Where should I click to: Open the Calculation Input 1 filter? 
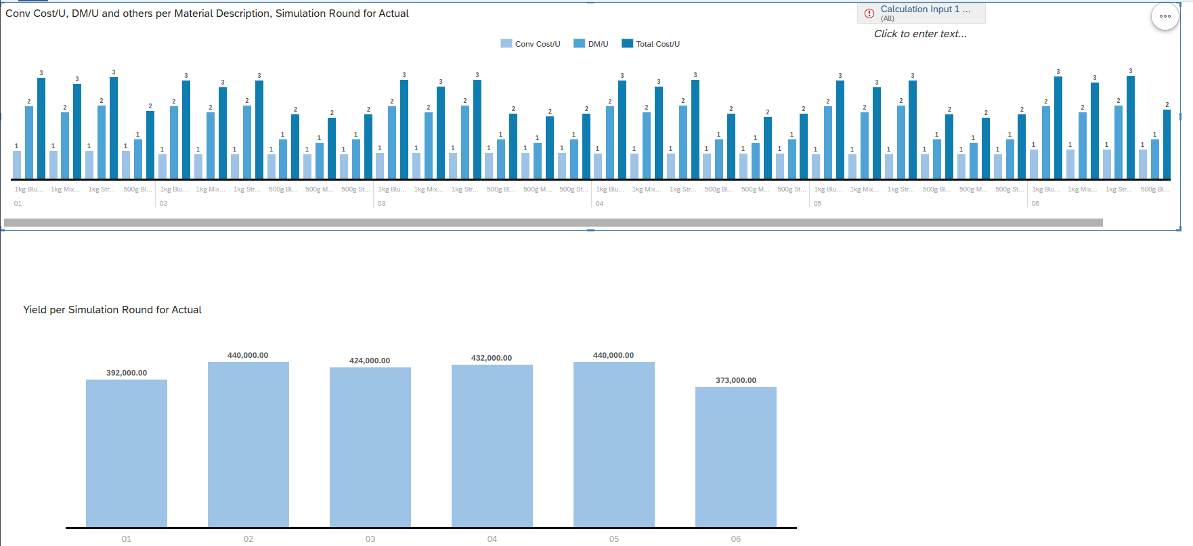[921, 13]
